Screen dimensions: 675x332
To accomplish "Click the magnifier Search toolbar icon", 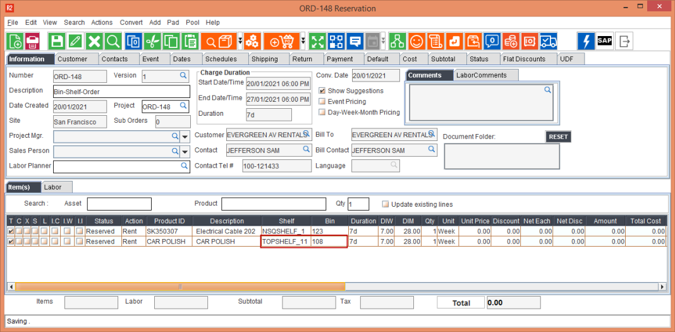I will pos(113,42).
